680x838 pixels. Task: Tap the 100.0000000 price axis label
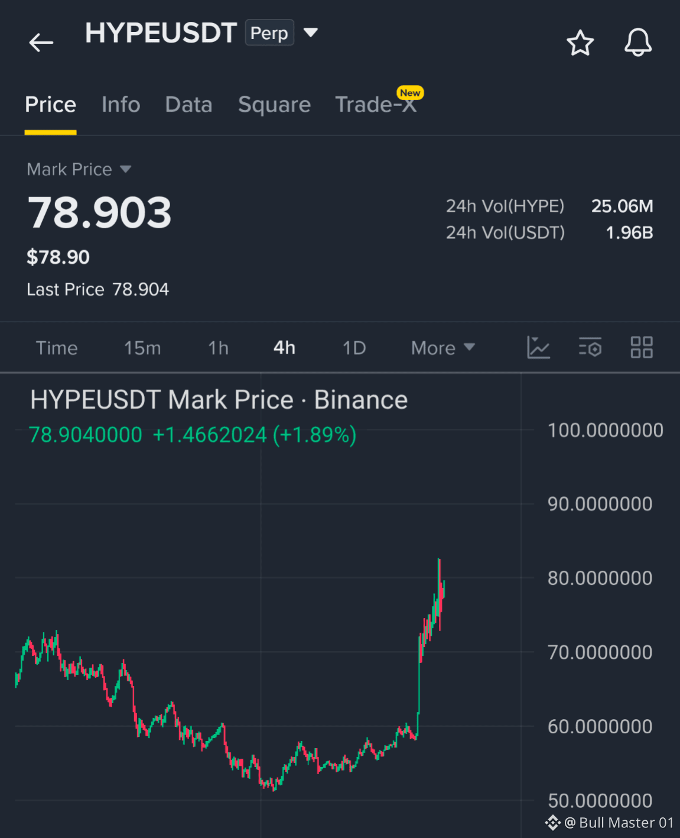click(x=605, y=430)
